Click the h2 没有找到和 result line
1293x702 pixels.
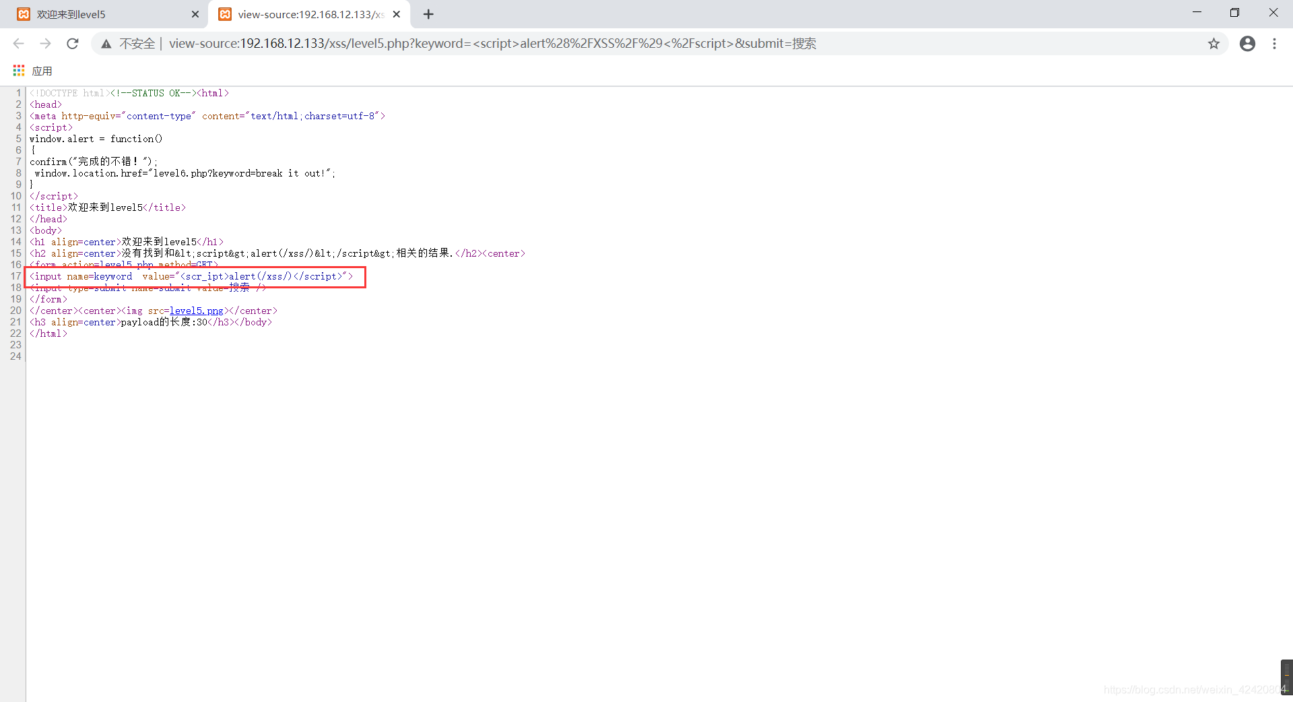coord(277,253)
